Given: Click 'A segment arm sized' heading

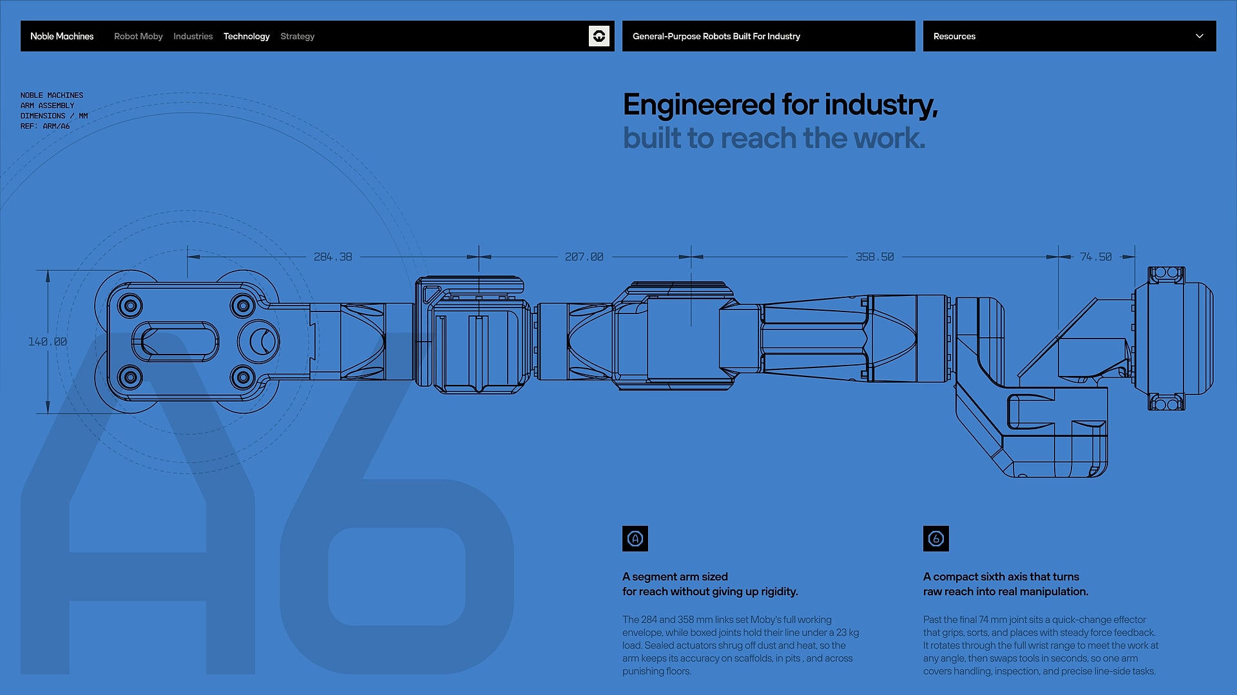Looking at the screenshot, I should tap(675, 577).
